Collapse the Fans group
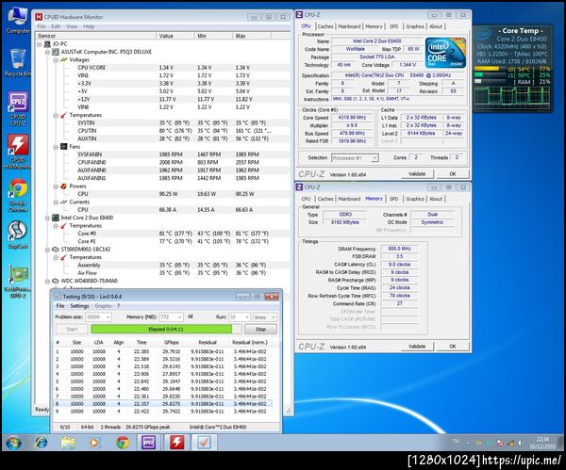 coord(56,147)
